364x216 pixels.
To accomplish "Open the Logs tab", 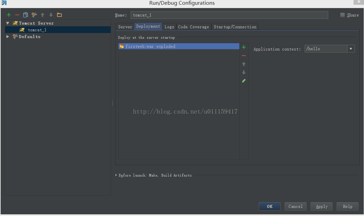I will [x=169, y=27].
